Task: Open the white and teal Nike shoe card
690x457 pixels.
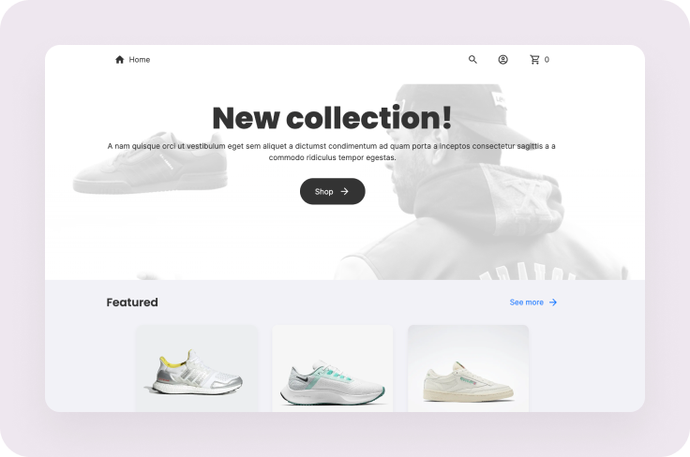Action: coord(332,368)
